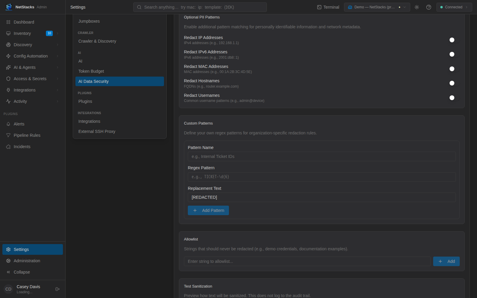The width and height of the screenshot is (477, 298).
Task: Toggle Redact MAC Addresses switch
Action: click(x=454, y=69)
